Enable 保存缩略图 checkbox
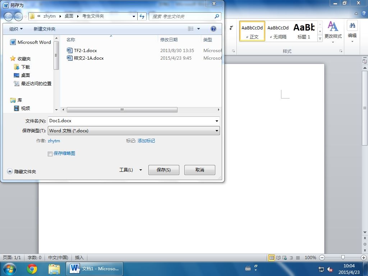Image resolution: width=368 pixels, height=276 pixels. tap(50, 154)
